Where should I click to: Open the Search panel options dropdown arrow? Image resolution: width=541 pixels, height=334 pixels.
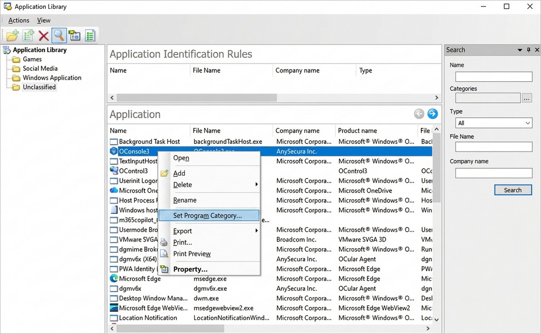point(519,50)
